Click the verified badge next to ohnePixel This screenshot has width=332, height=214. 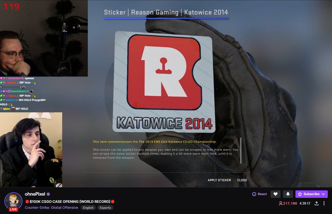point(48,194)
